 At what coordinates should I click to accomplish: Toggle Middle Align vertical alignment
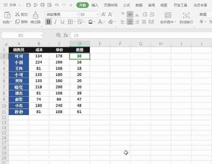click(130, 14)
